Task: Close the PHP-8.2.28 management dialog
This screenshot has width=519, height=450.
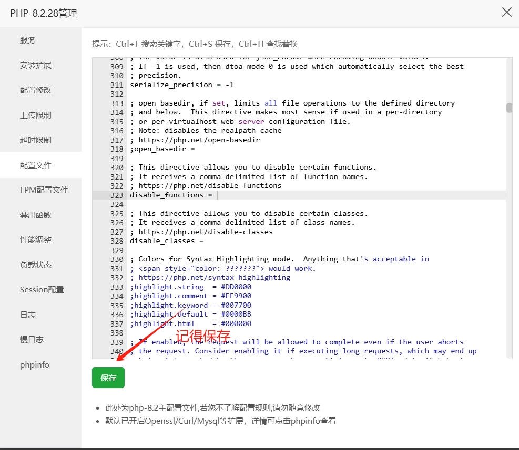Action: pos(506,13)
